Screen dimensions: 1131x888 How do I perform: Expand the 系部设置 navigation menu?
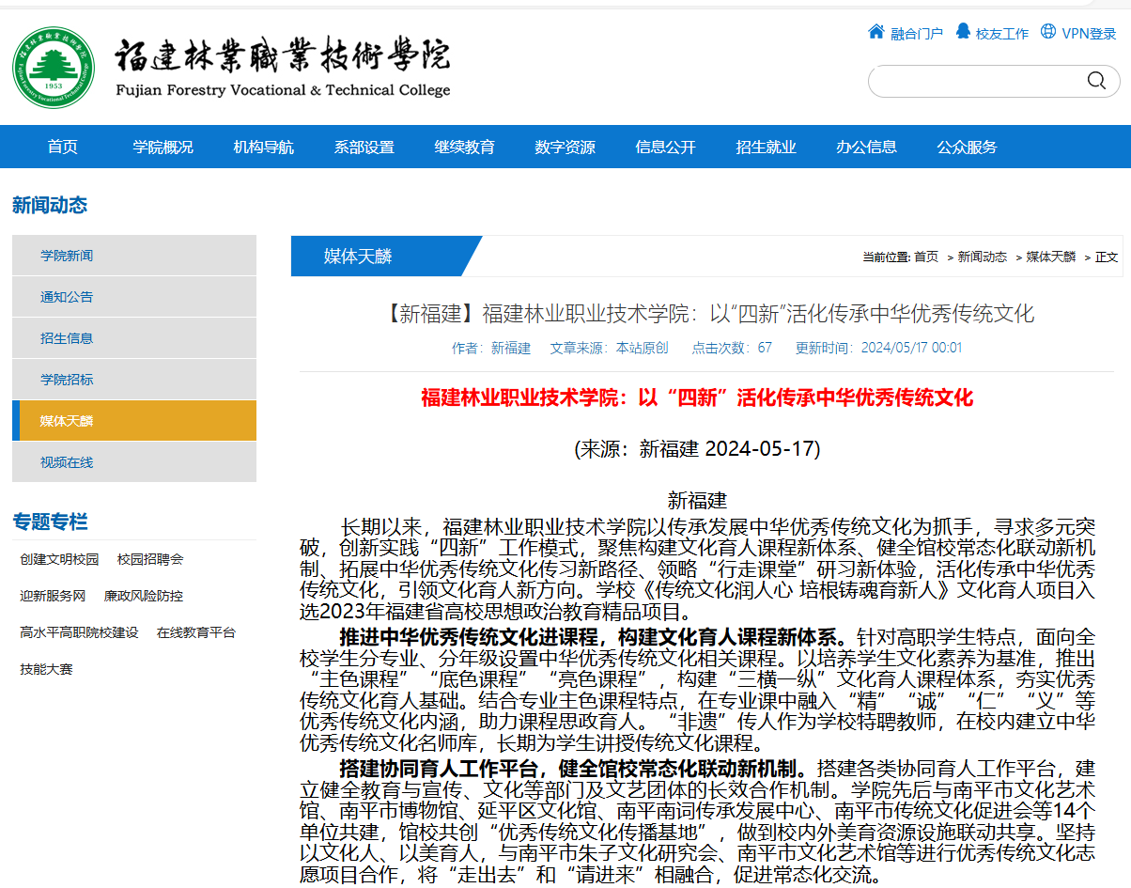[x=364, y=147]
